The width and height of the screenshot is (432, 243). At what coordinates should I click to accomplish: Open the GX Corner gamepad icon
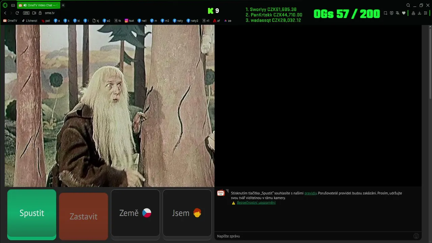coord(13,5)
